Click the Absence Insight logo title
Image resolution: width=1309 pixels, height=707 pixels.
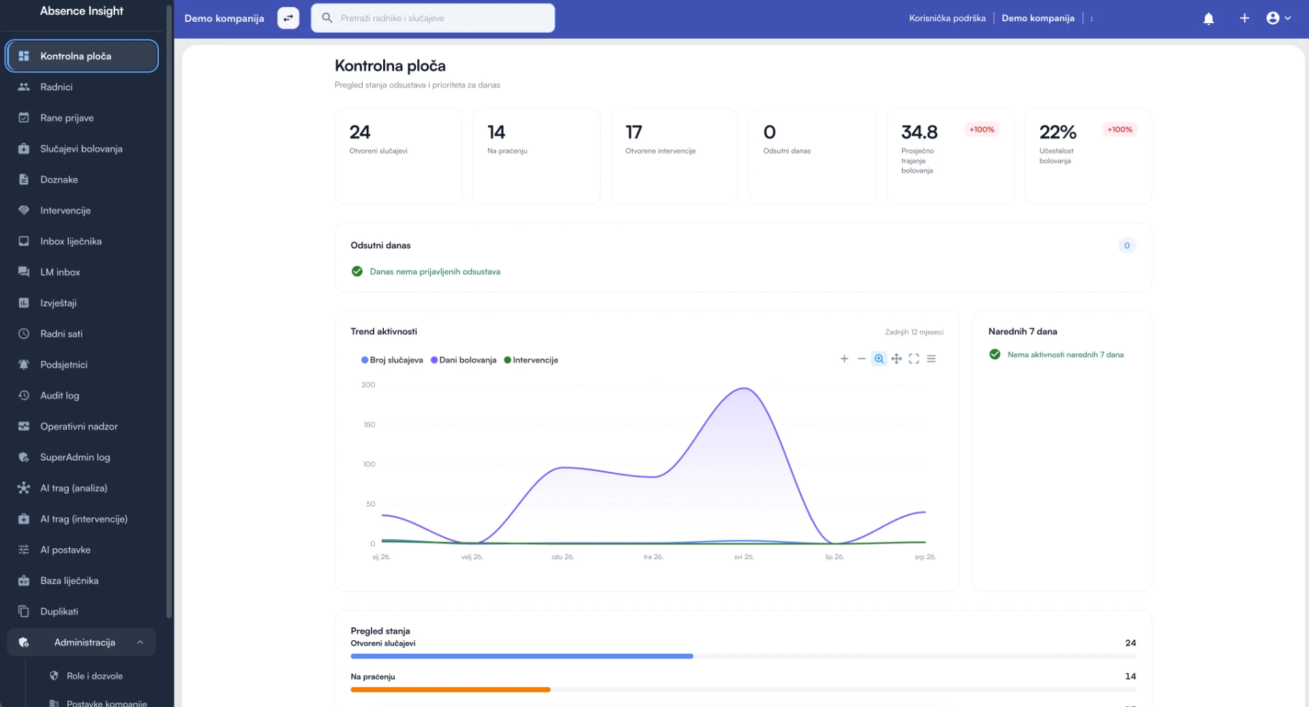tap(82, 11)
